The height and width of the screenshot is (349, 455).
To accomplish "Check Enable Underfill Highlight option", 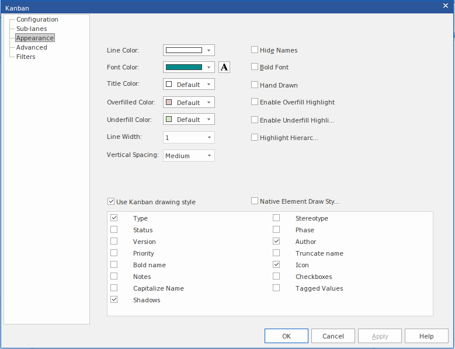I will (x=255, y=120).
